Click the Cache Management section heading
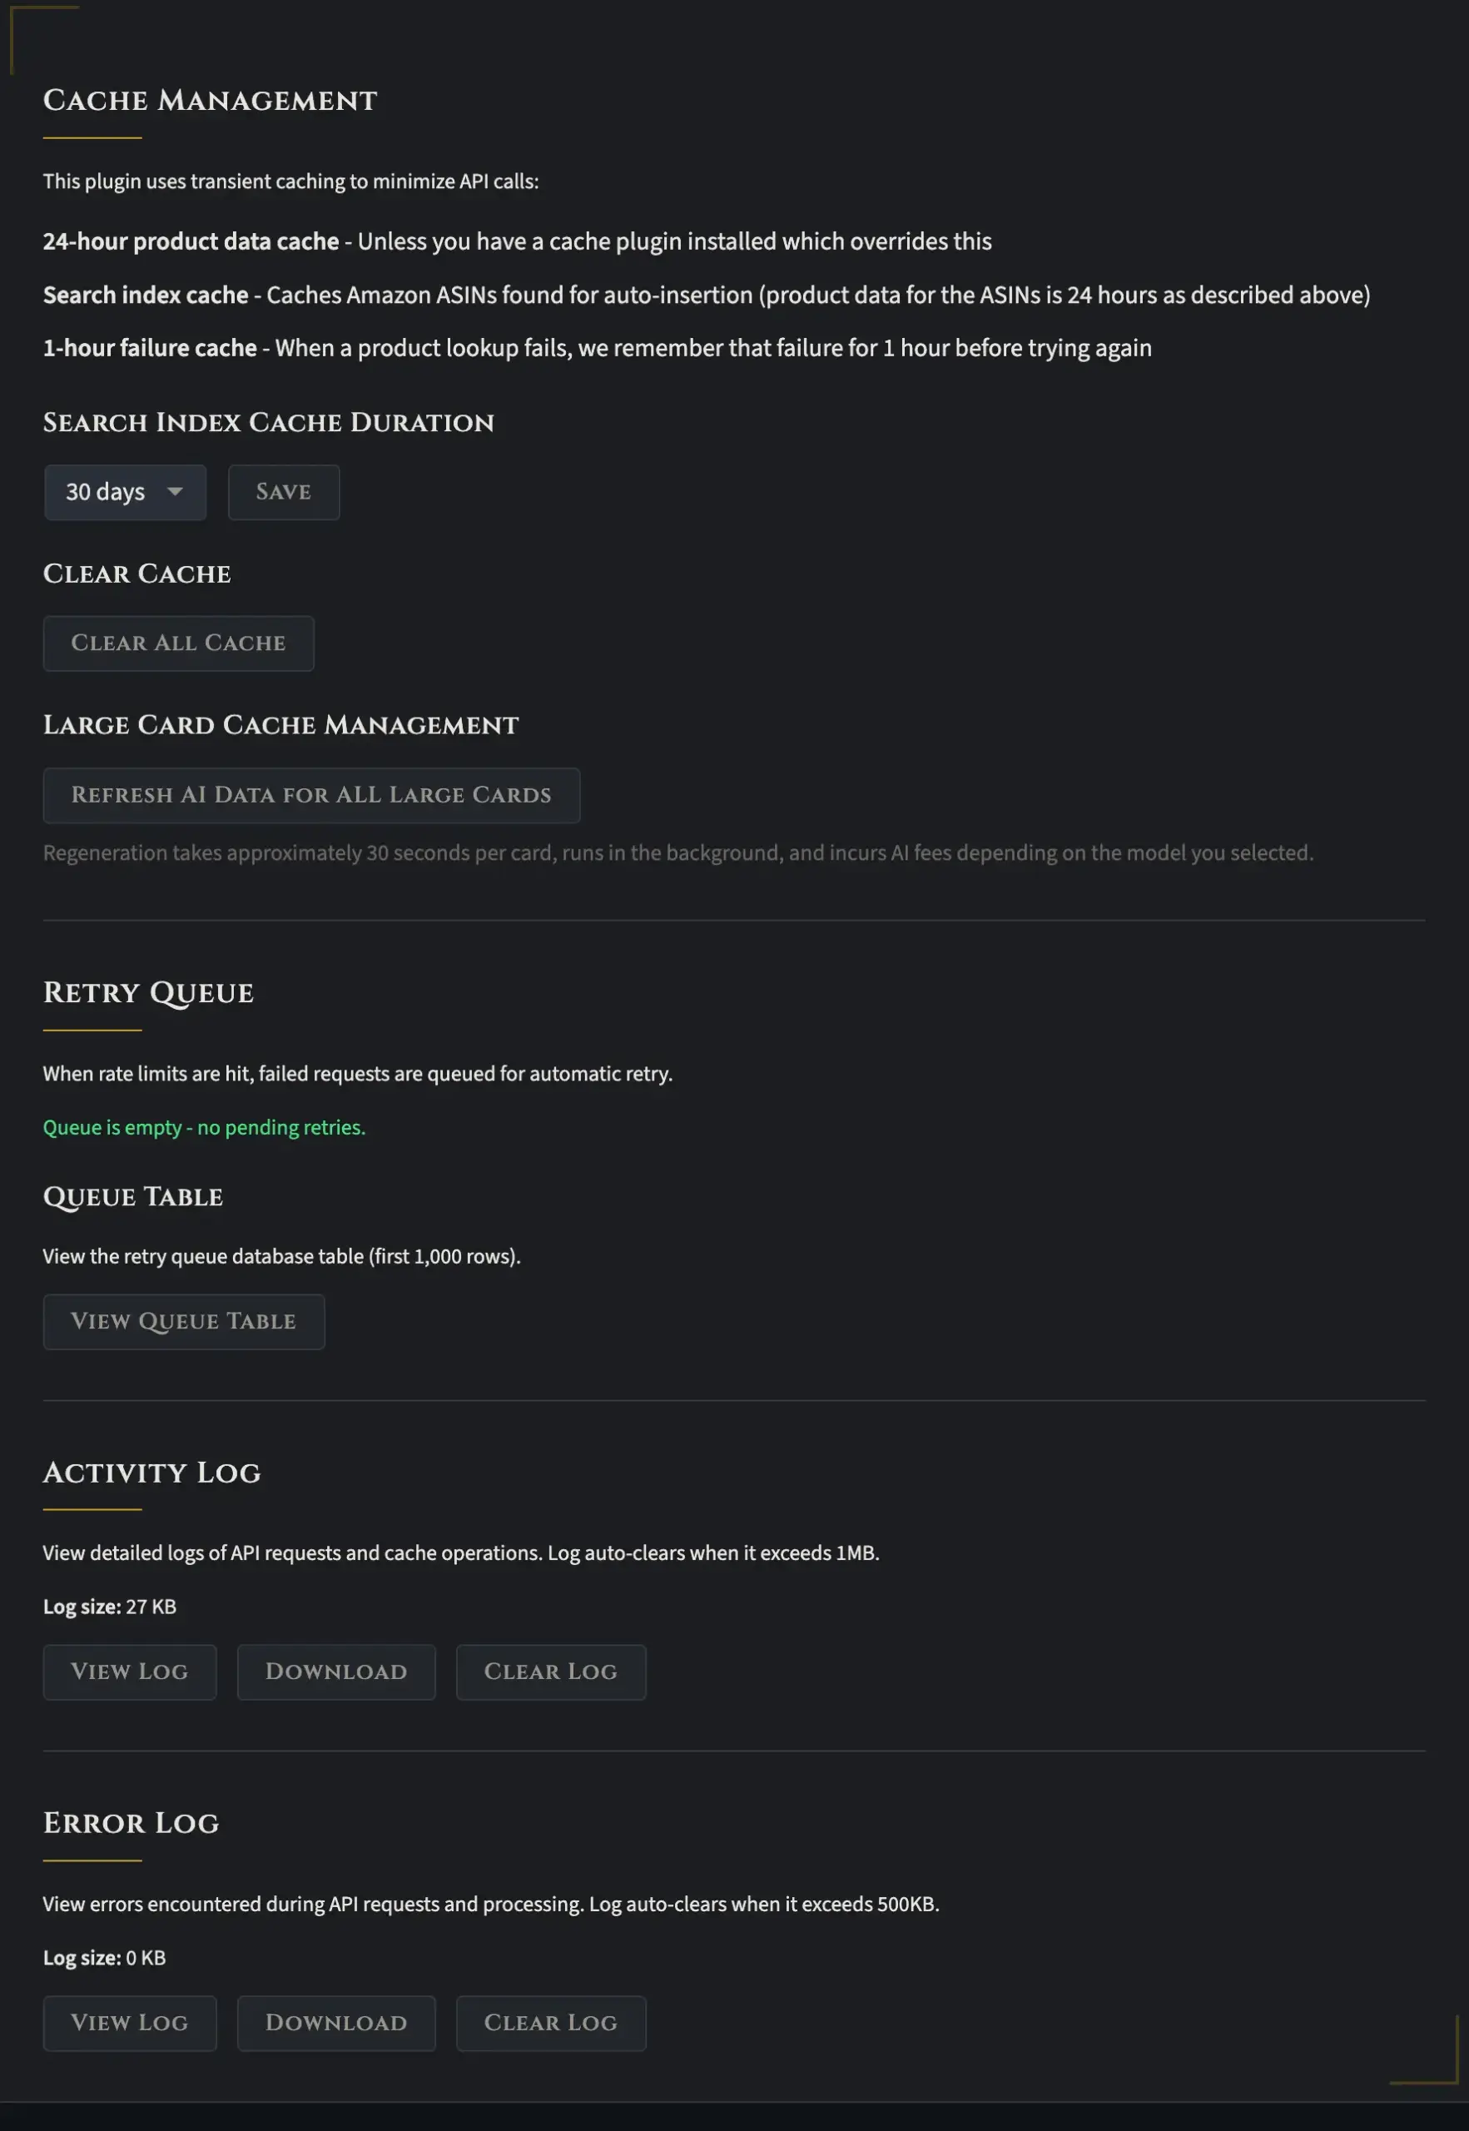 click(x=210, y=101)
